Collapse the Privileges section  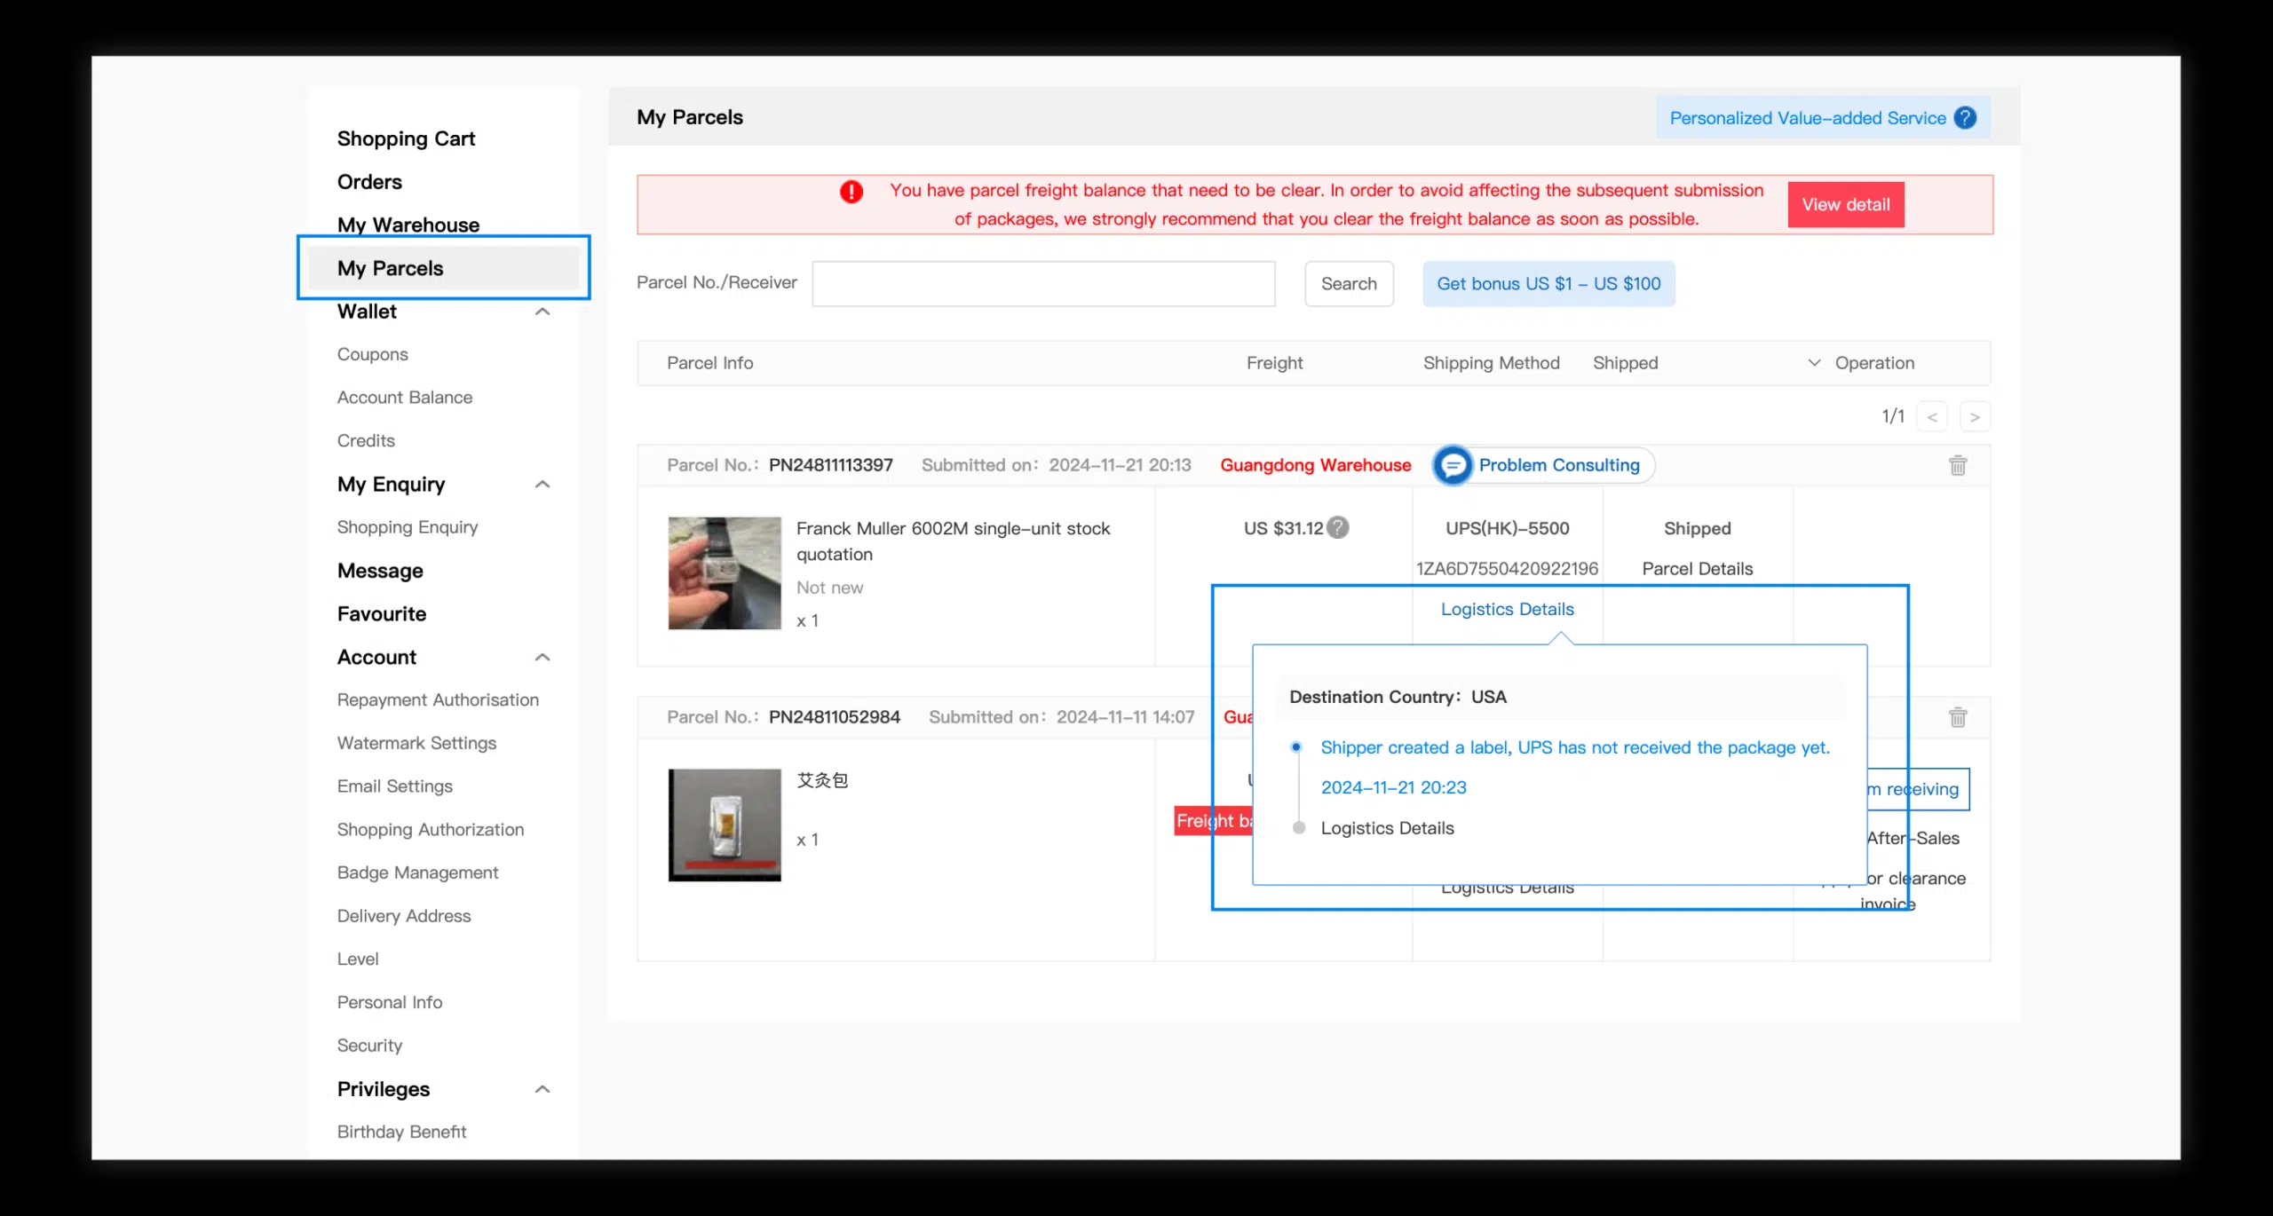[x=543, y=1089]
